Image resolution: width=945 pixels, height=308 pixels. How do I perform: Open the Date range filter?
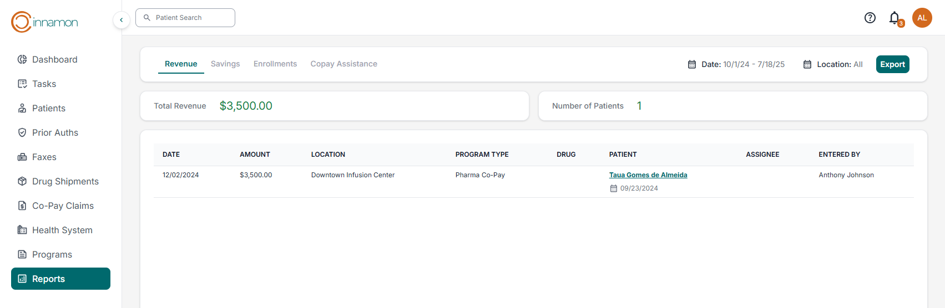click(736, 64)
